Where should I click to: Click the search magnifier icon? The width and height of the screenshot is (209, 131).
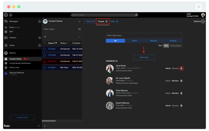(x=136, y=15)
